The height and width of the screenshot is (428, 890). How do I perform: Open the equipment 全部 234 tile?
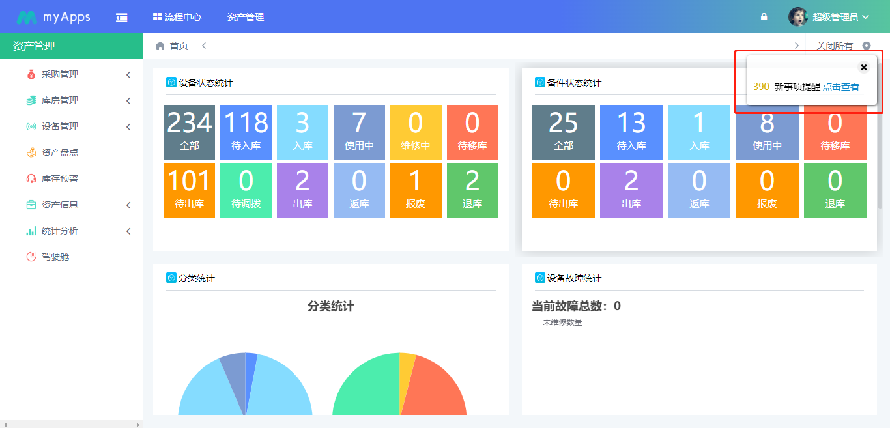point(189,132)
